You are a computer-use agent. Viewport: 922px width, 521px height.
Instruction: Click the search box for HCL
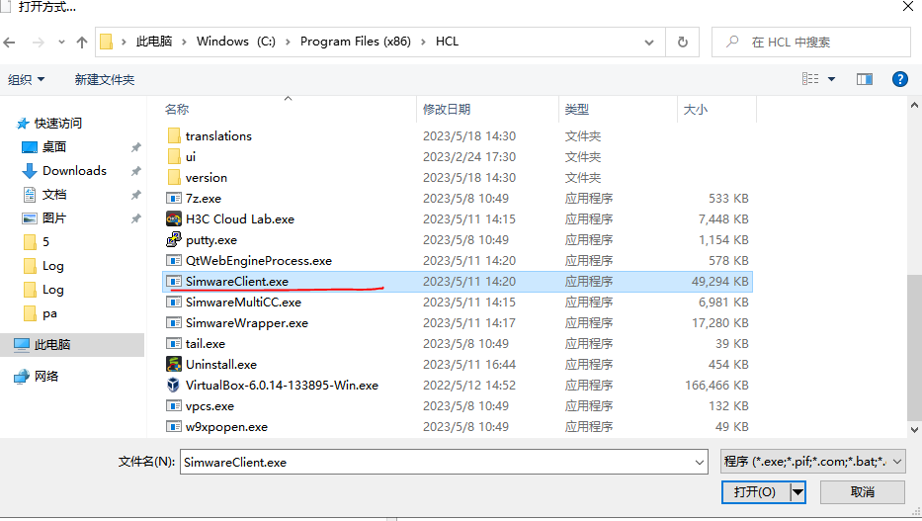coord(811,43)
